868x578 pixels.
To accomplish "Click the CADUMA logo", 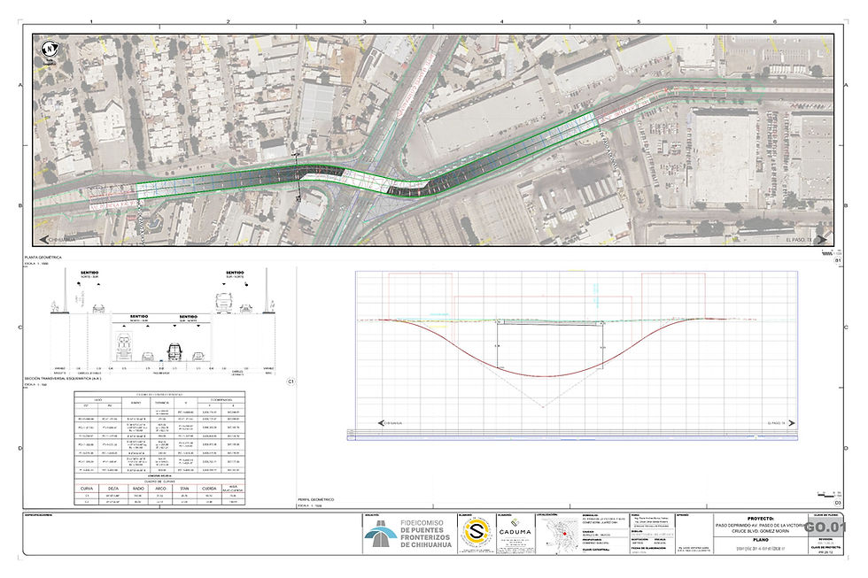I will pyautogui.click(x=515, y=528).
